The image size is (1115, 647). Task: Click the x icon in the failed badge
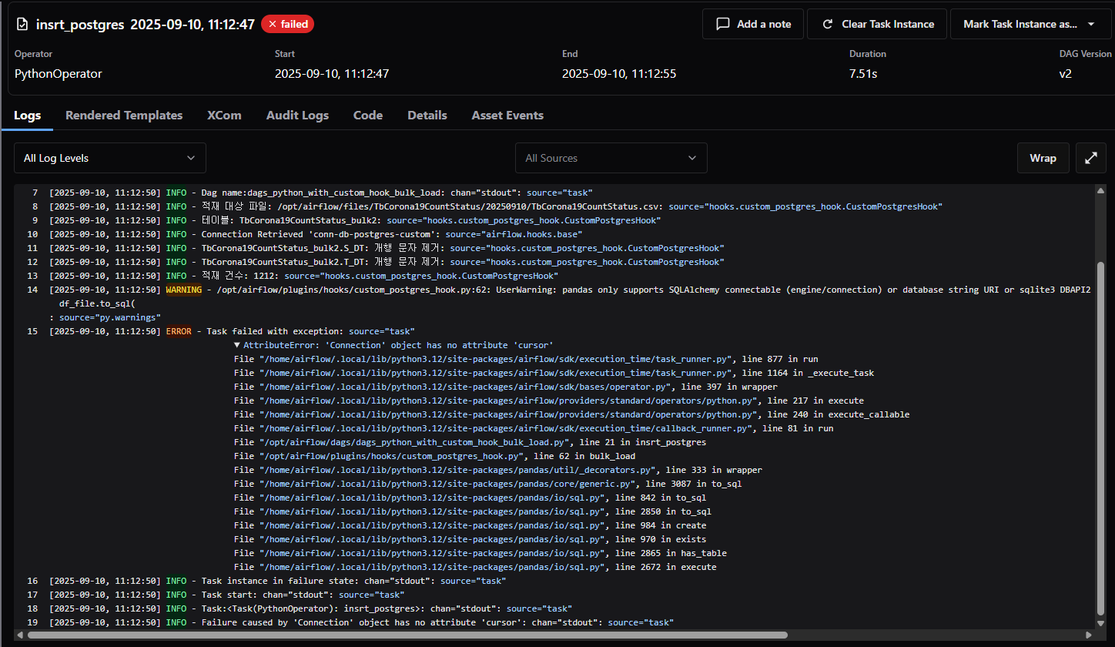pos(272,24)
